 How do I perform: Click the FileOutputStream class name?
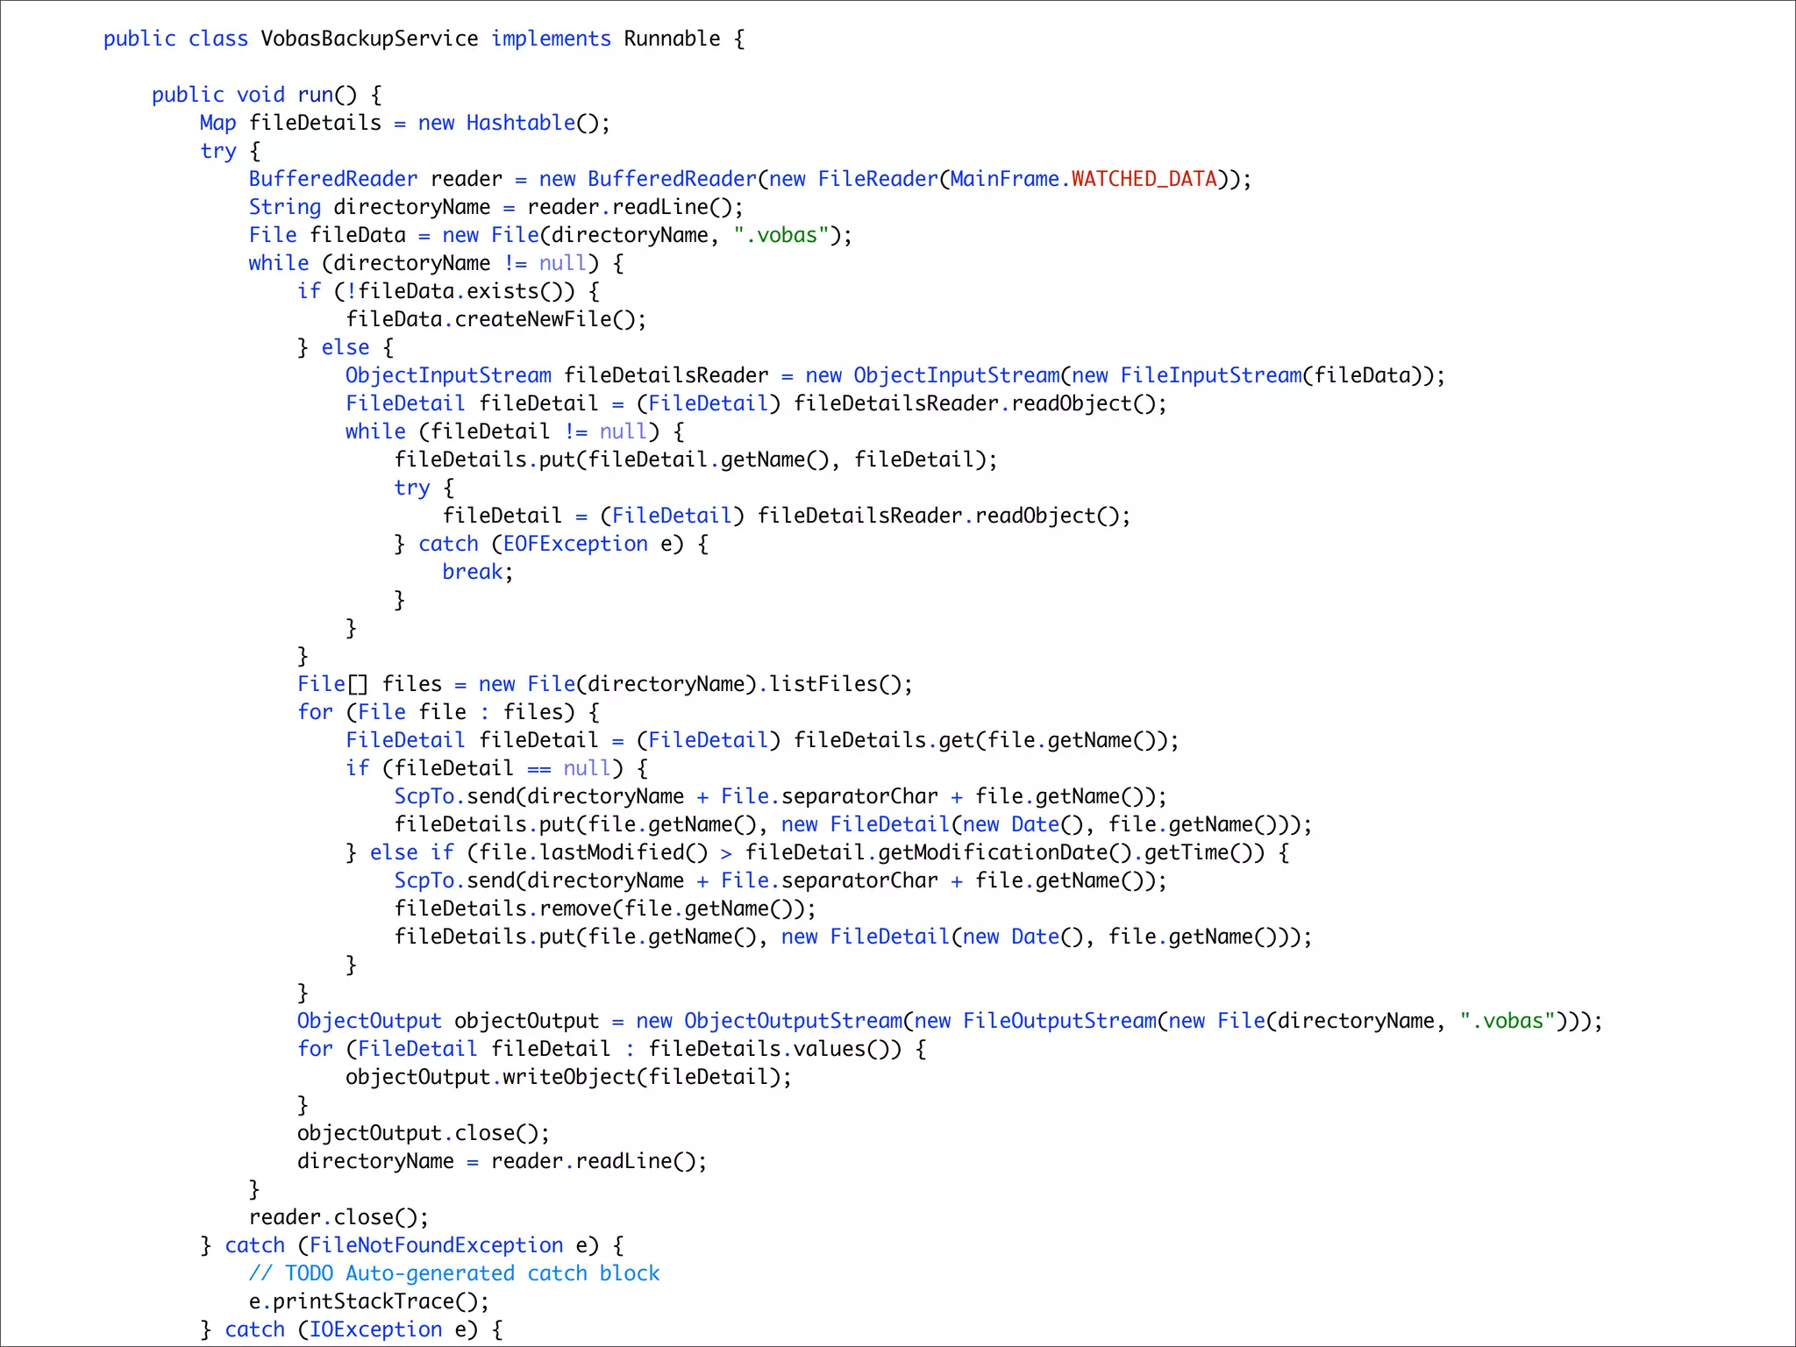(x=1059, y=1021)
